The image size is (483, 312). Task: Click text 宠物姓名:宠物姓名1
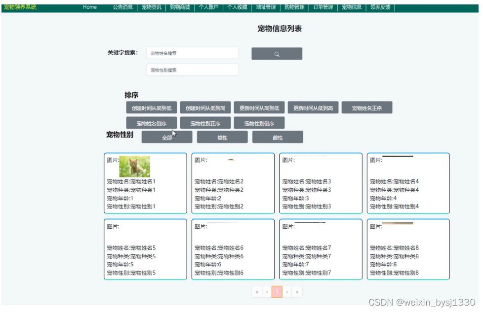coord(131,182)
